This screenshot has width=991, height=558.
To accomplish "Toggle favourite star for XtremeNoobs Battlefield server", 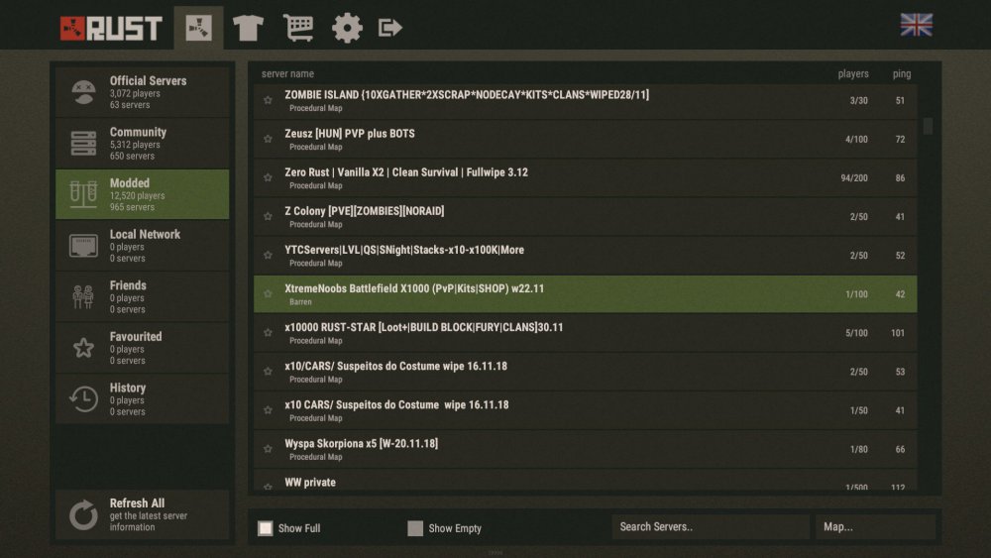I will coord(268,294).
